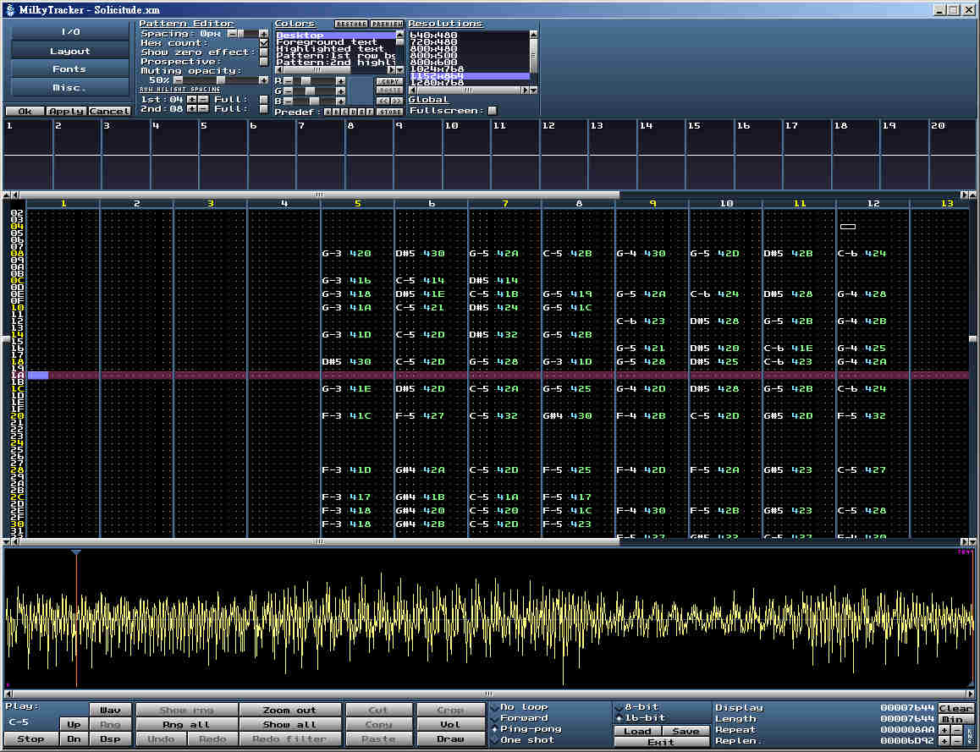Decrease the B color value

pos(288,102)
